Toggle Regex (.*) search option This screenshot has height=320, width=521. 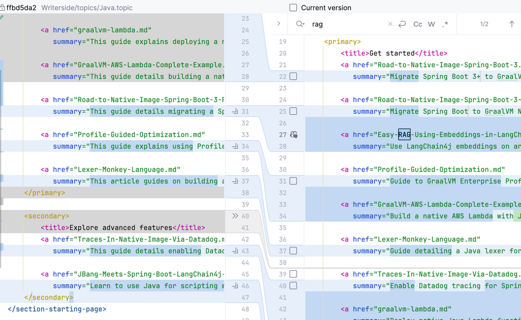click(x=445, y=24)
